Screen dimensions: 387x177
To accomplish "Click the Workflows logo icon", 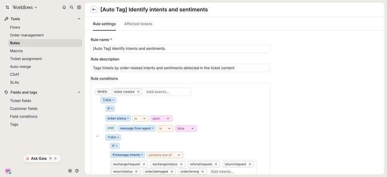I will [x=7, y=7].
